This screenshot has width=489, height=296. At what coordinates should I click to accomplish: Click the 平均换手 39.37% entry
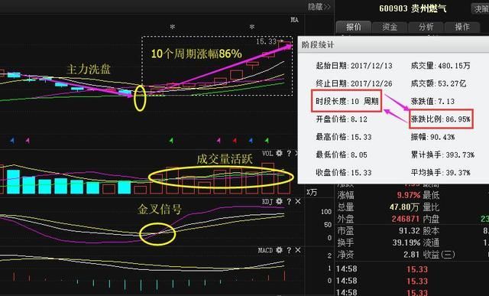tap(440, 172)
